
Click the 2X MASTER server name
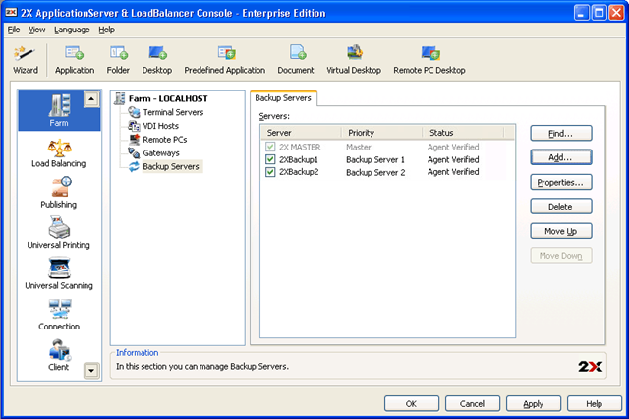pyautogui.click(x=300, y=147)
